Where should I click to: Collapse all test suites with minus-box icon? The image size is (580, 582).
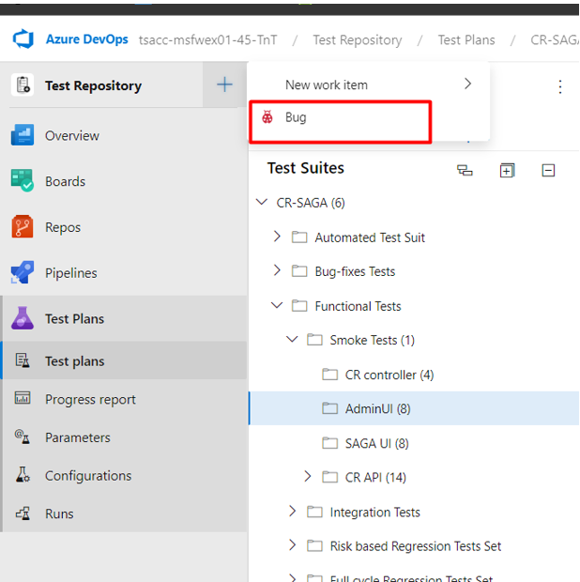pos(548,171)
